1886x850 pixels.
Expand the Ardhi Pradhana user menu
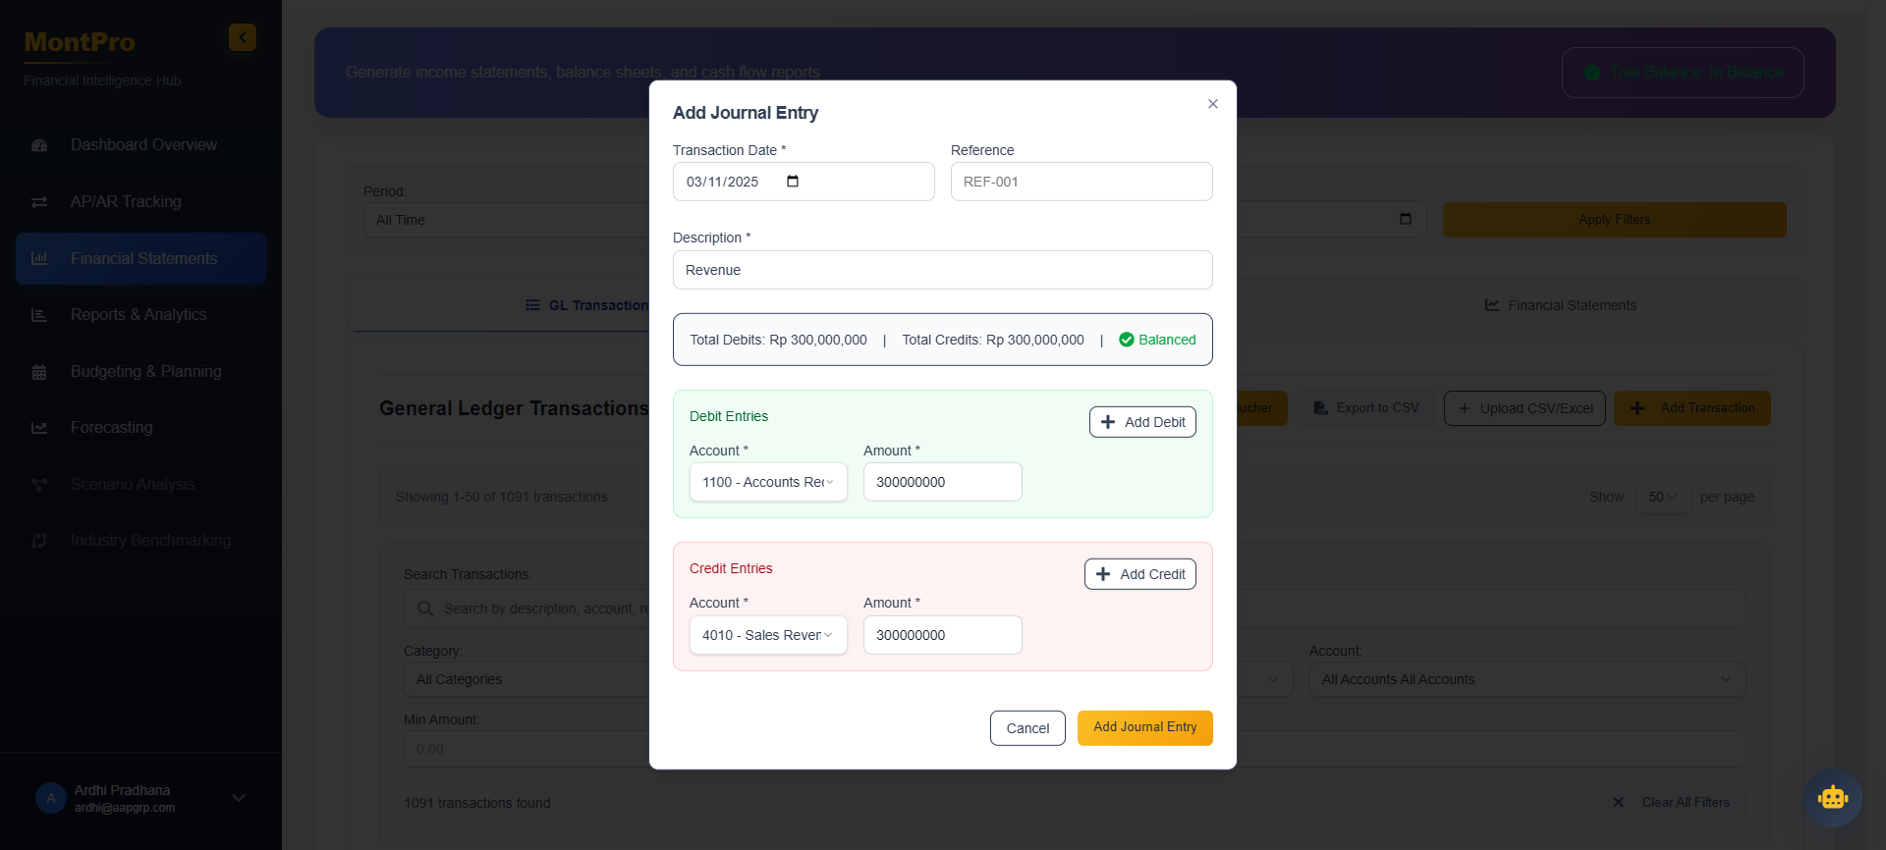[239, 798]
